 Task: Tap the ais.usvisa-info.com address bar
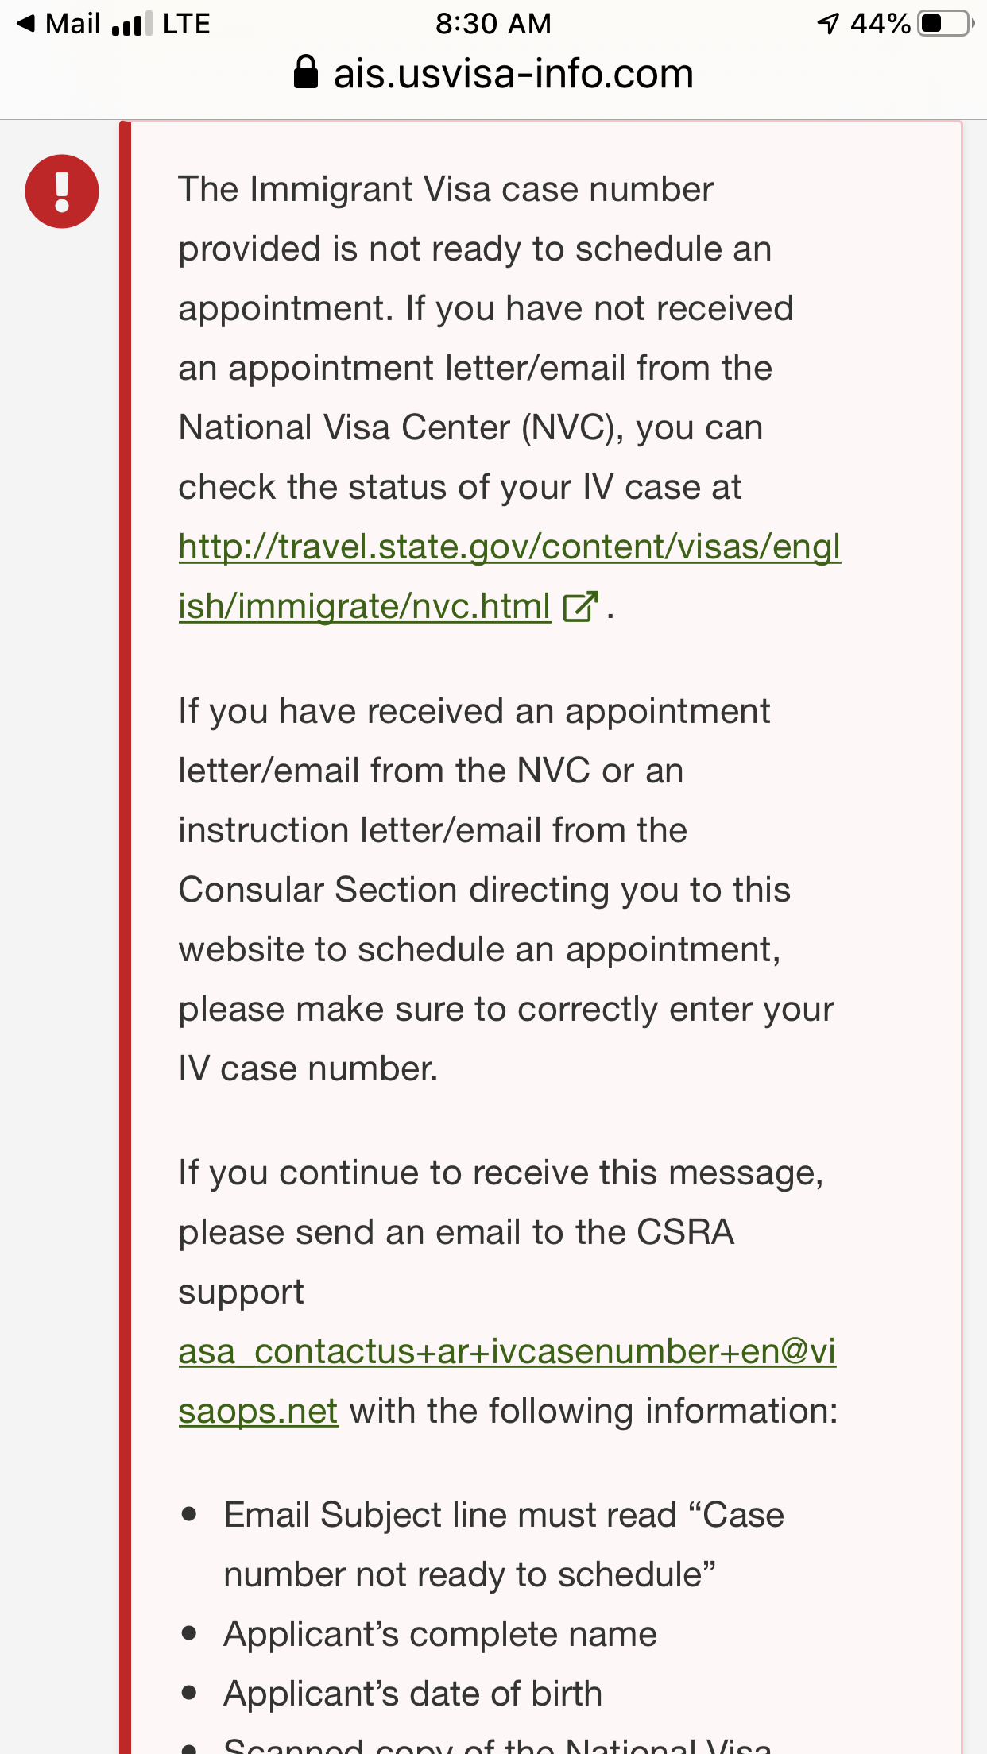pyautogui.click(x=493, y=74)
